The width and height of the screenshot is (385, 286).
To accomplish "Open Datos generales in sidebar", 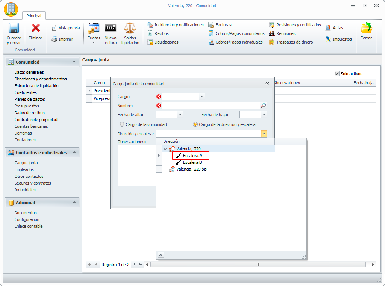I will click(29, 72).
